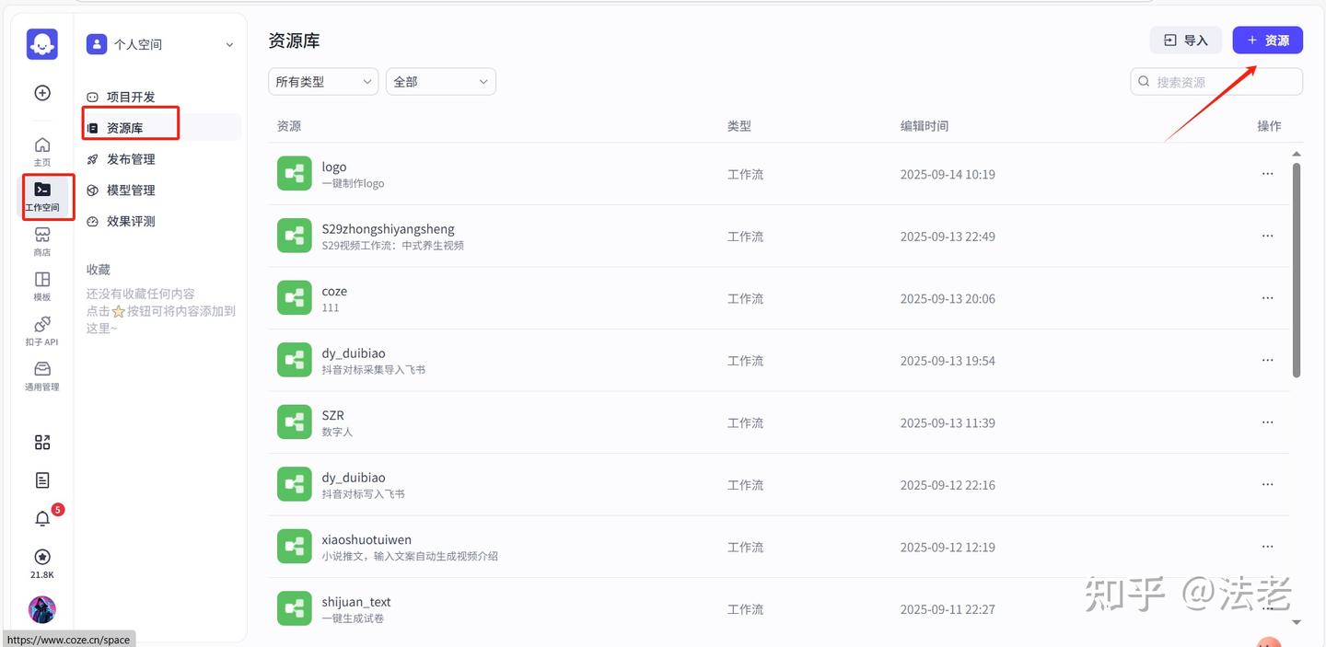This screenshot has height=647, width=1326.
Task: Click scrollbar up arrow
Action: point(1297,154)
